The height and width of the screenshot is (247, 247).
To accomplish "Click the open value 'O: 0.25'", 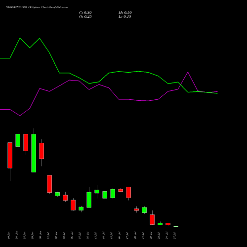I will [85, 17].
